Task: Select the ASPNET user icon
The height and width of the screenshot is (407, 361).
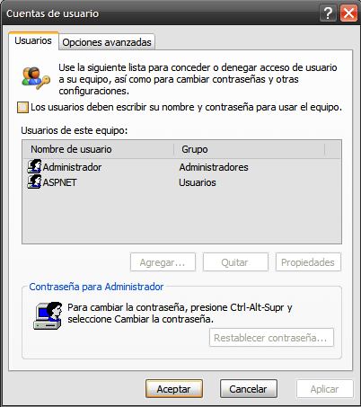Action: click(34, 181)
